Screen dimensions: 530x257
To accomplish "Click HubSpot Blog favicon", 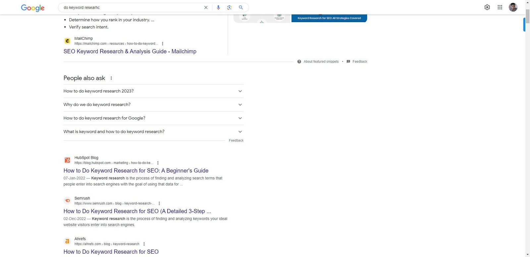I will click(x=67, y=160).
